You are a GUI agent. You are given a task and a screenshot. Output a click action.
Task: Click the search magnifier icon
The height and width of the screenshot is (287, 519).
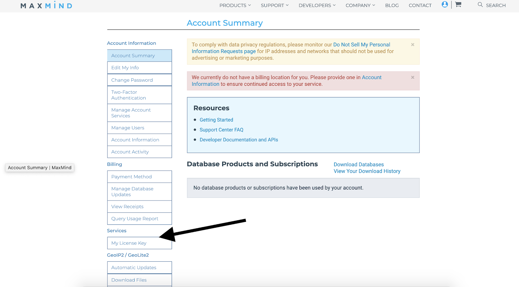480,5
